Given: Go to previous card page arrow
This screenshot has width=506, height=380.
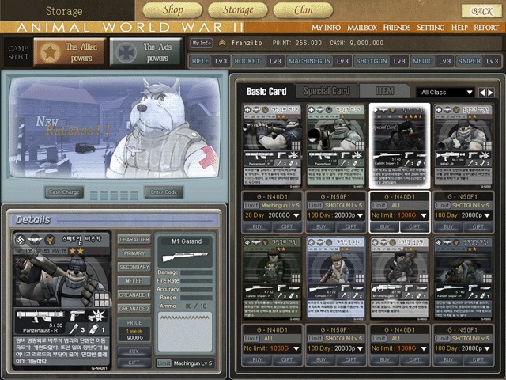Looking at the screenshot, I should click(x=483, y=93).
